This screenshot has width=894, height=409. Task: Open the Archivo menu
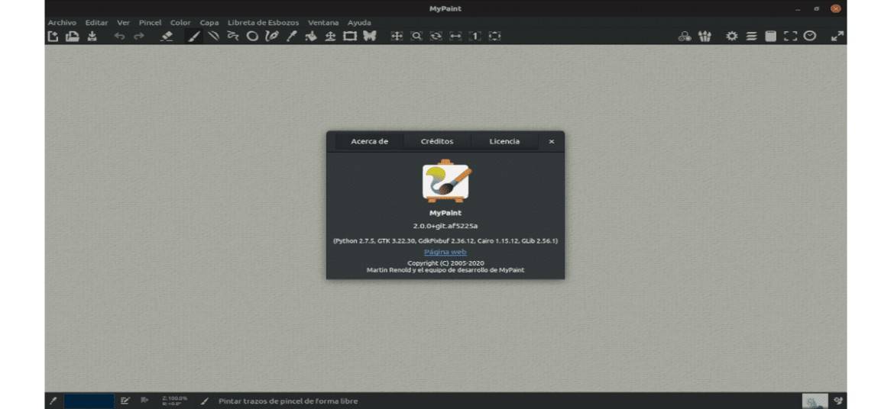(62, 23)
